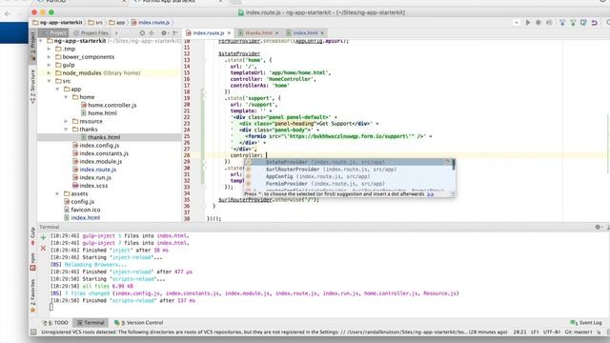The image size is (610, 343).
Task: Open the run configuration dropdown arrow
Action: (517, 23)
